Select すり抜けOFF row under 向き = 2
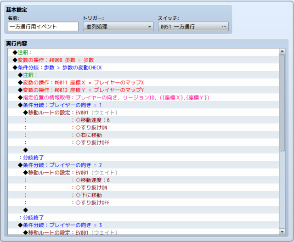The height and width of the screenshot is (242, 294). [x=143, y=202]
